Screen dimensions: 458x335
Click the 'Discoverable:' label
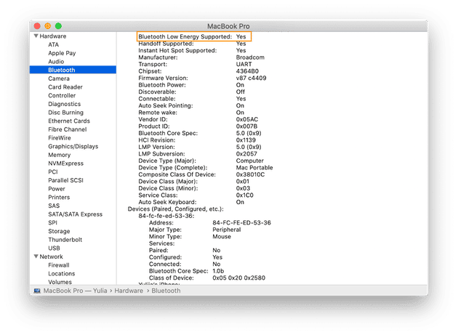pyautogui.click(x=157, y=92)
